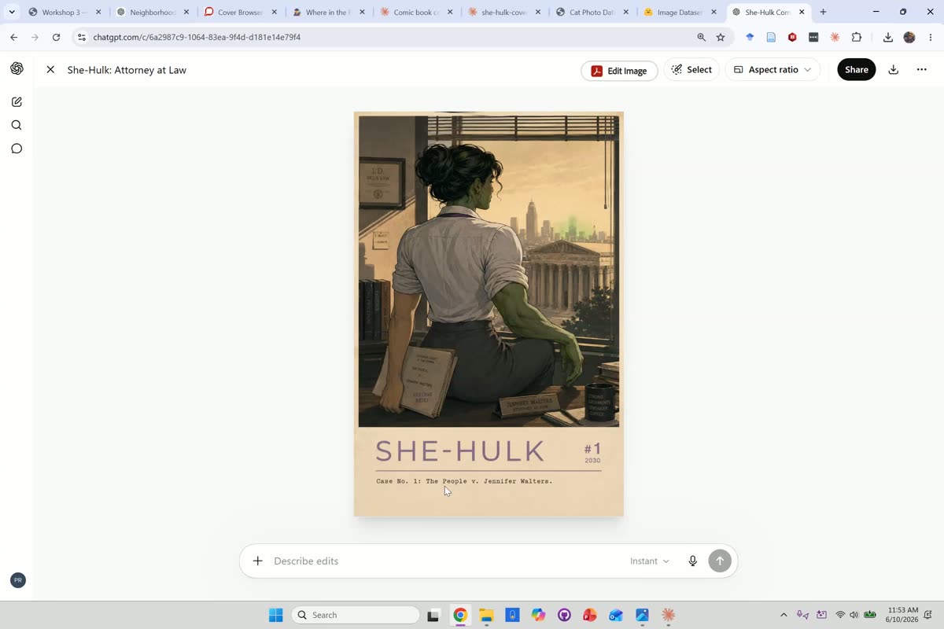Image resolution: width=944 pixels, height=629 pixels.
Task: Open Chrome tab search dropdown arrow
Action: pyautogui.click(x=12, y=12)
